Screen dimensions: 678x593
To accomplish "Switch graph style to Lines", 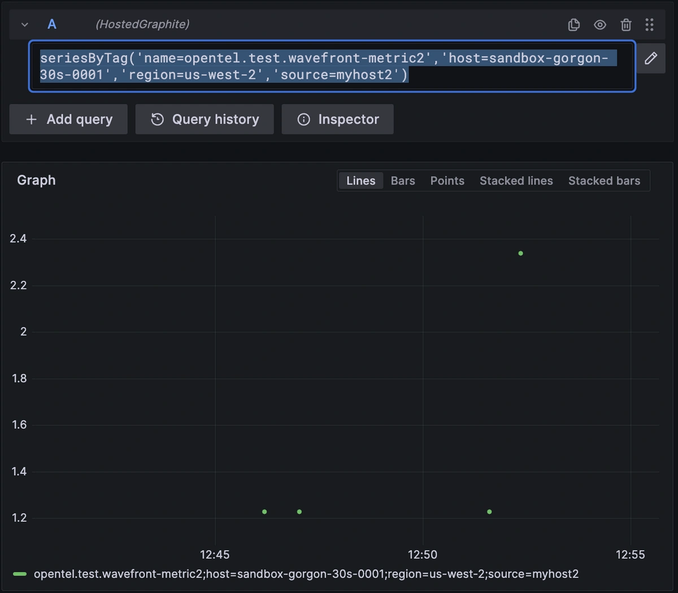I will [x=361, y=181].
